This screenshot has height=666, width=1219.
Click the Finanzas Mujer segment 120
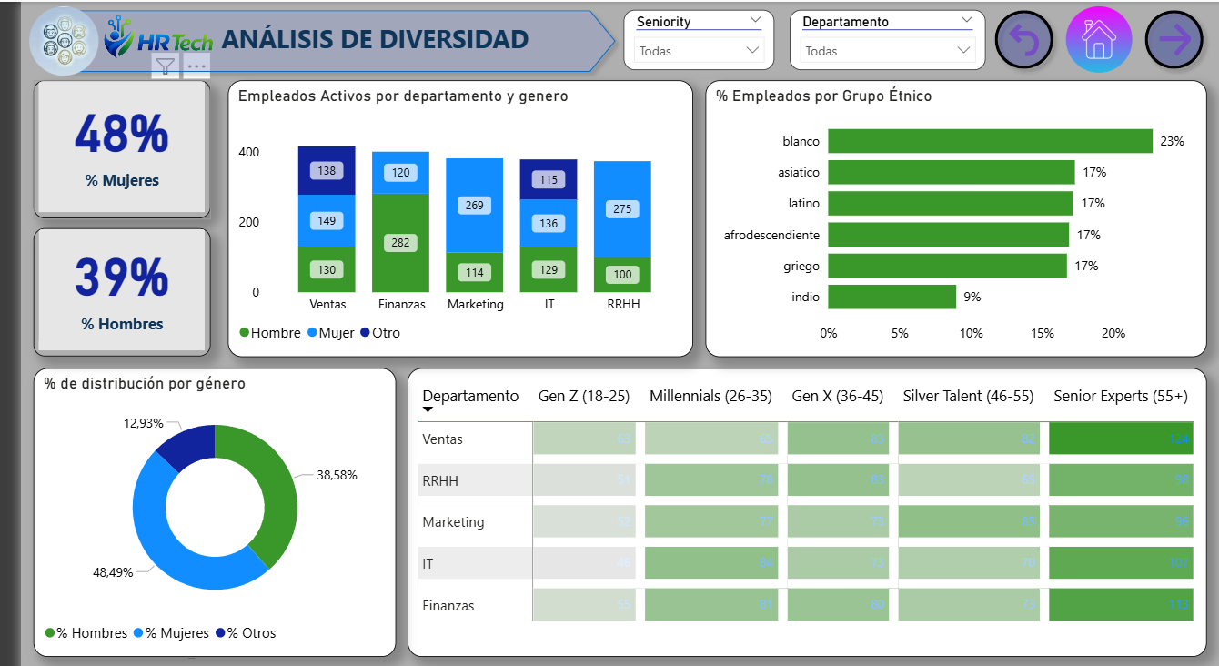[401, 173]
